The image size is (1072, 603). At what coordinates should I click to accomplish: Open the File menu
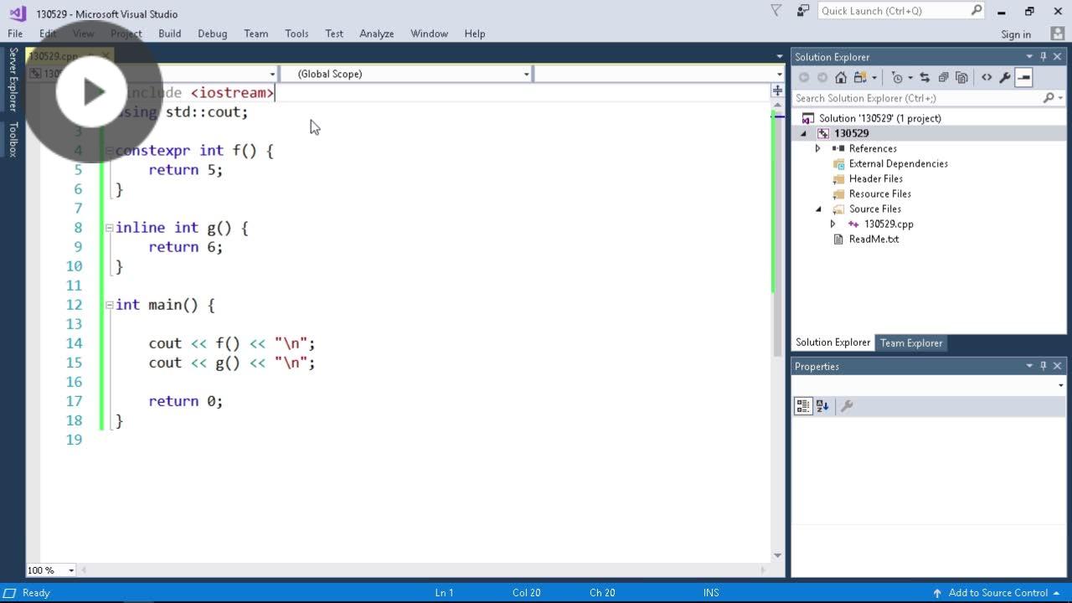pyautogui.click(x=15, y=33)
